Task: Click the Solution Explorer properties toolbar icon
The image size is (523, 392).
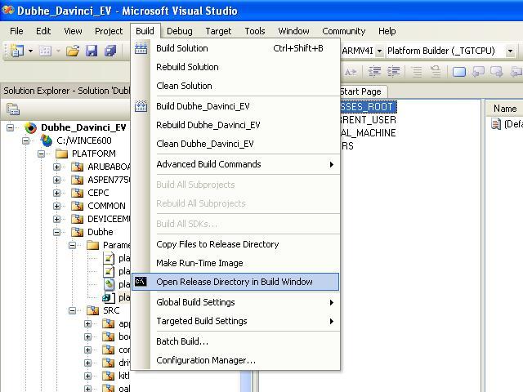Action: point(13,109)
